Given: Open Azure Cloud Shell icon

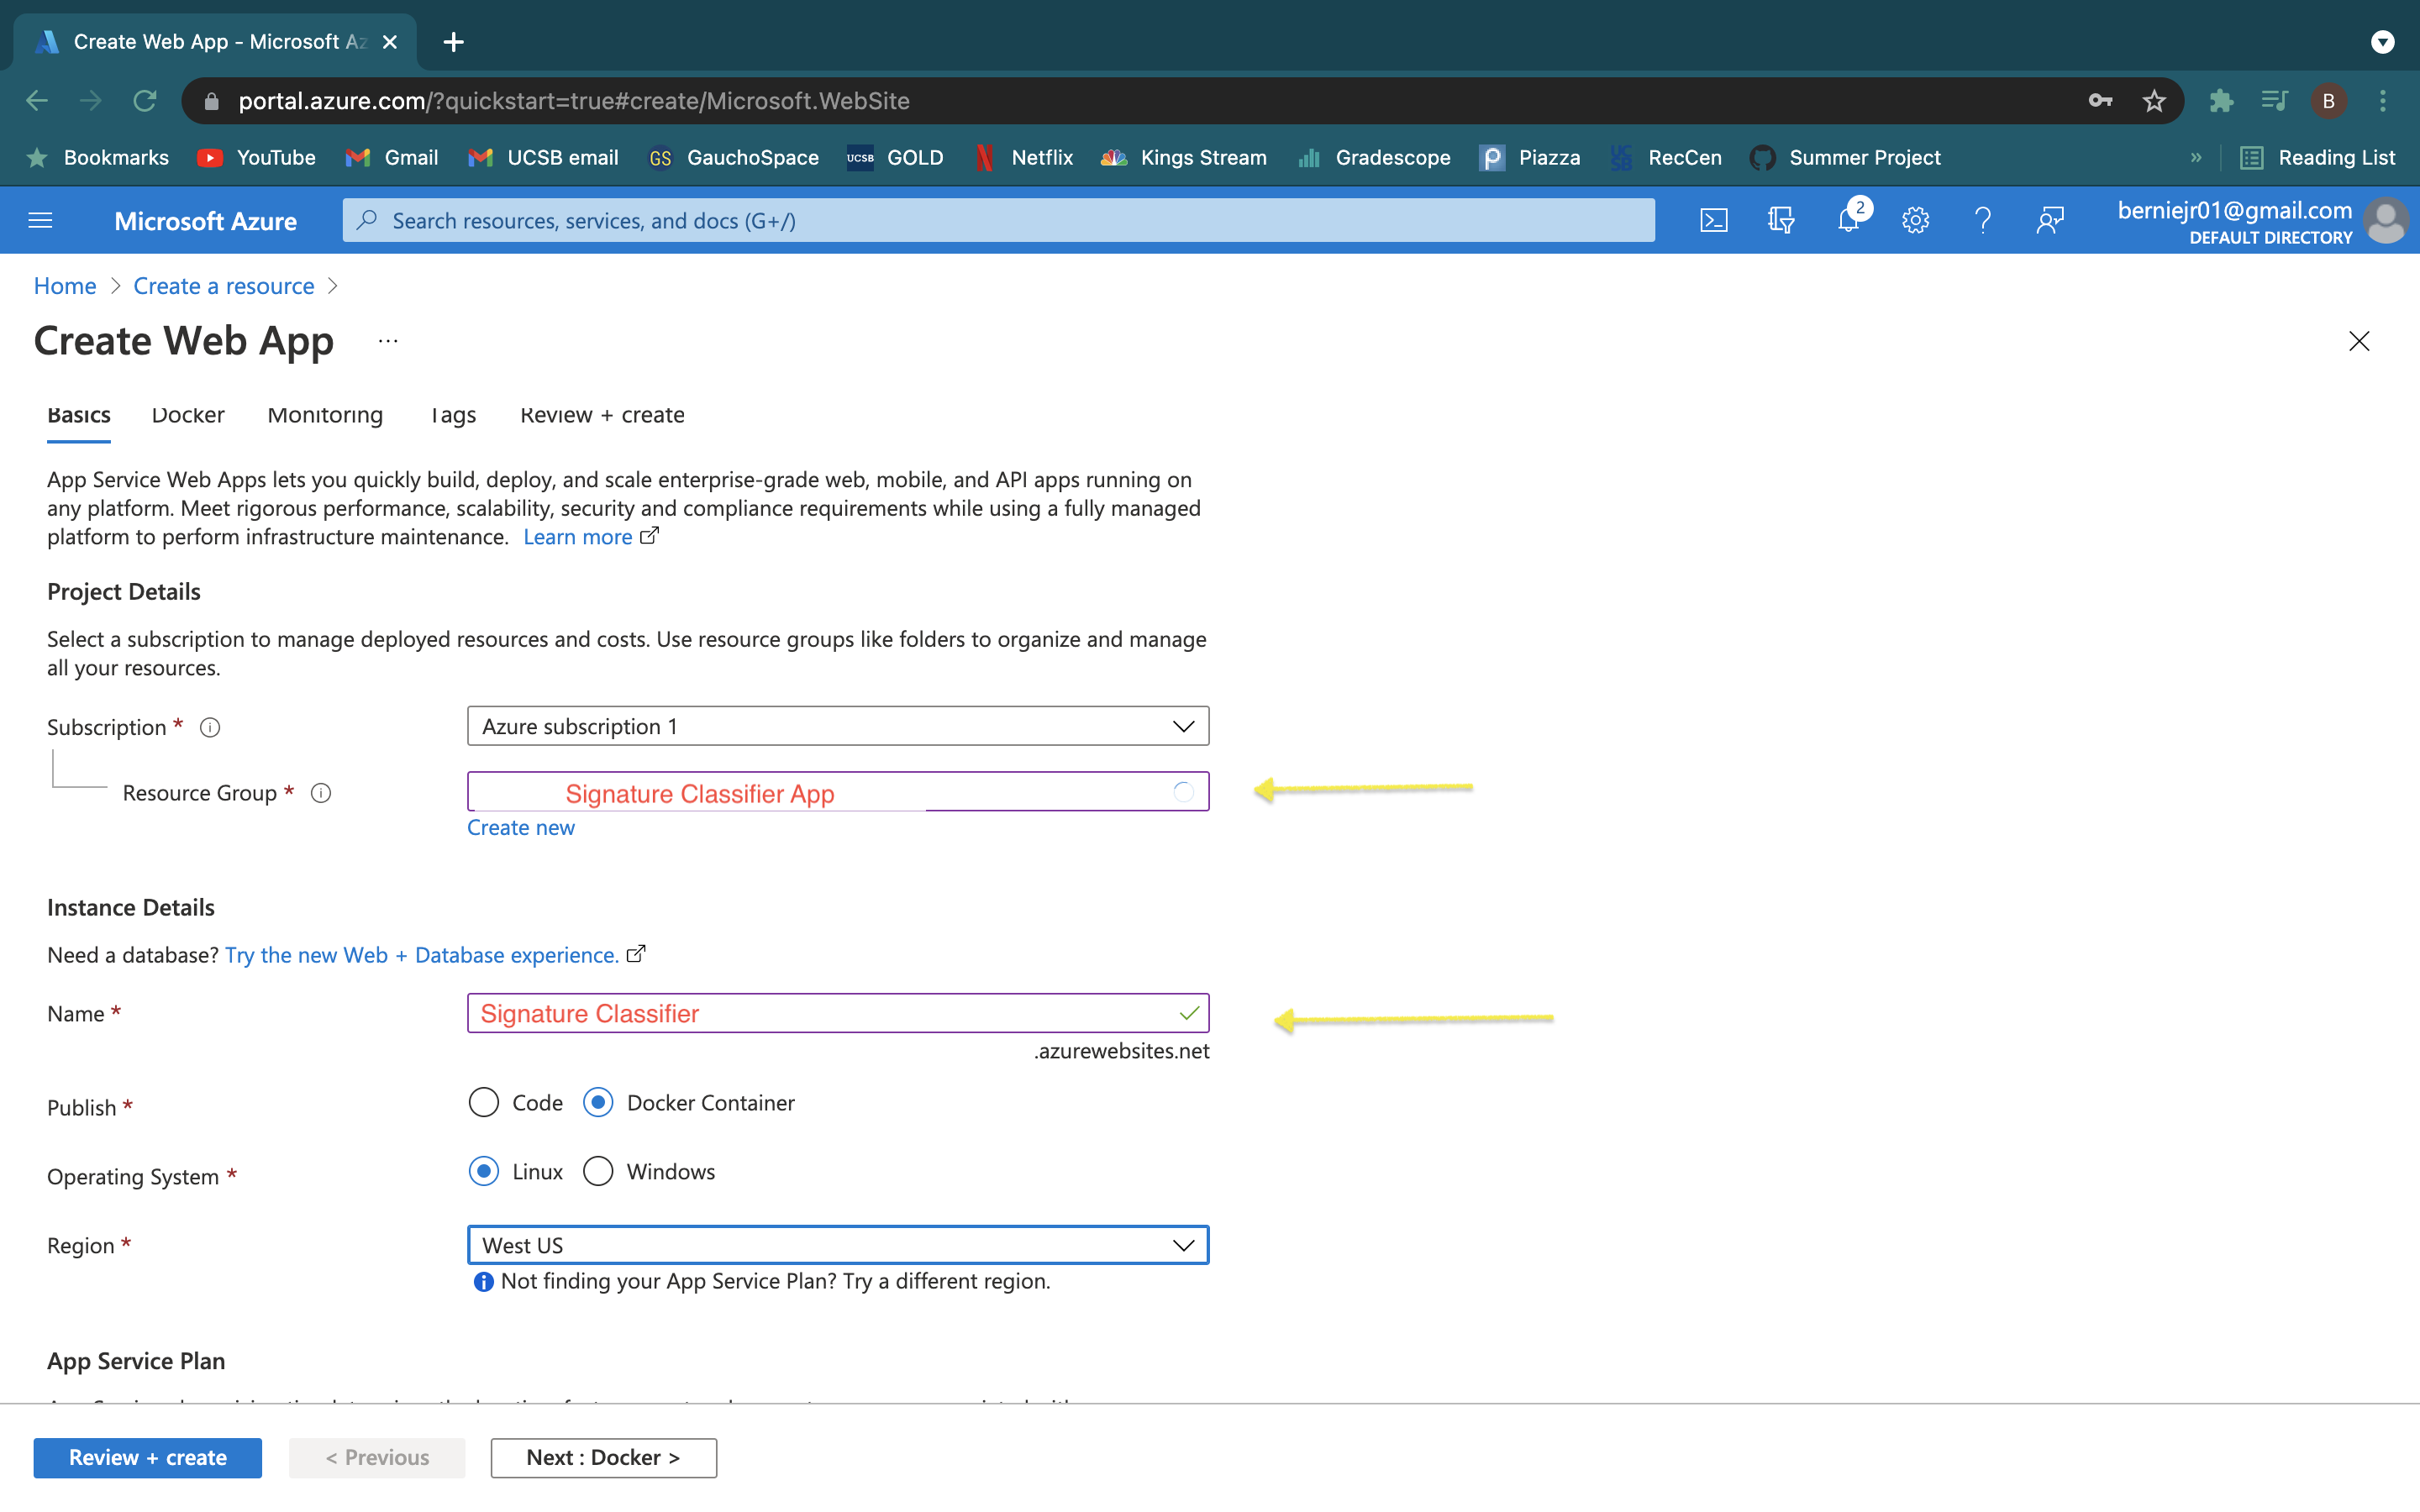Looking at the screenshot, I should tap(1713, 220).
